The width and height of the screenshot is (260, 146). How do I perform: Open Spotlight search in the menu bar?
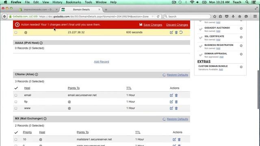pos(247,2)
